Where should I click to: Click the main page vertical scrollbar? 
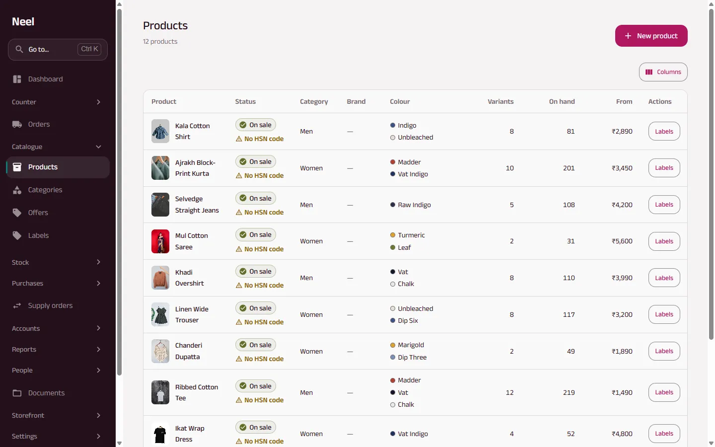click(711, 174)
